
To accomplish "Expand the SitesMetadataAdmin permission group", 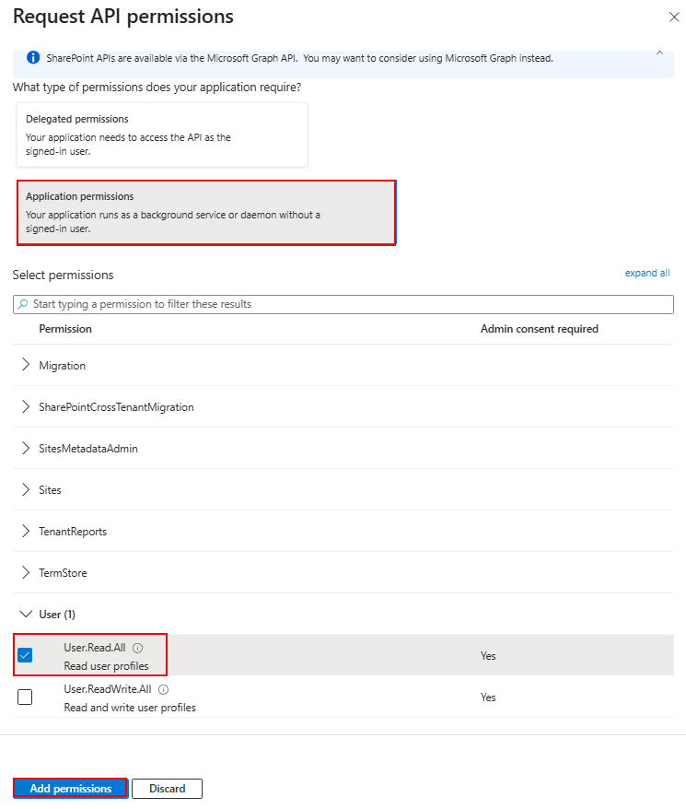I will click(x=26, y=448).
